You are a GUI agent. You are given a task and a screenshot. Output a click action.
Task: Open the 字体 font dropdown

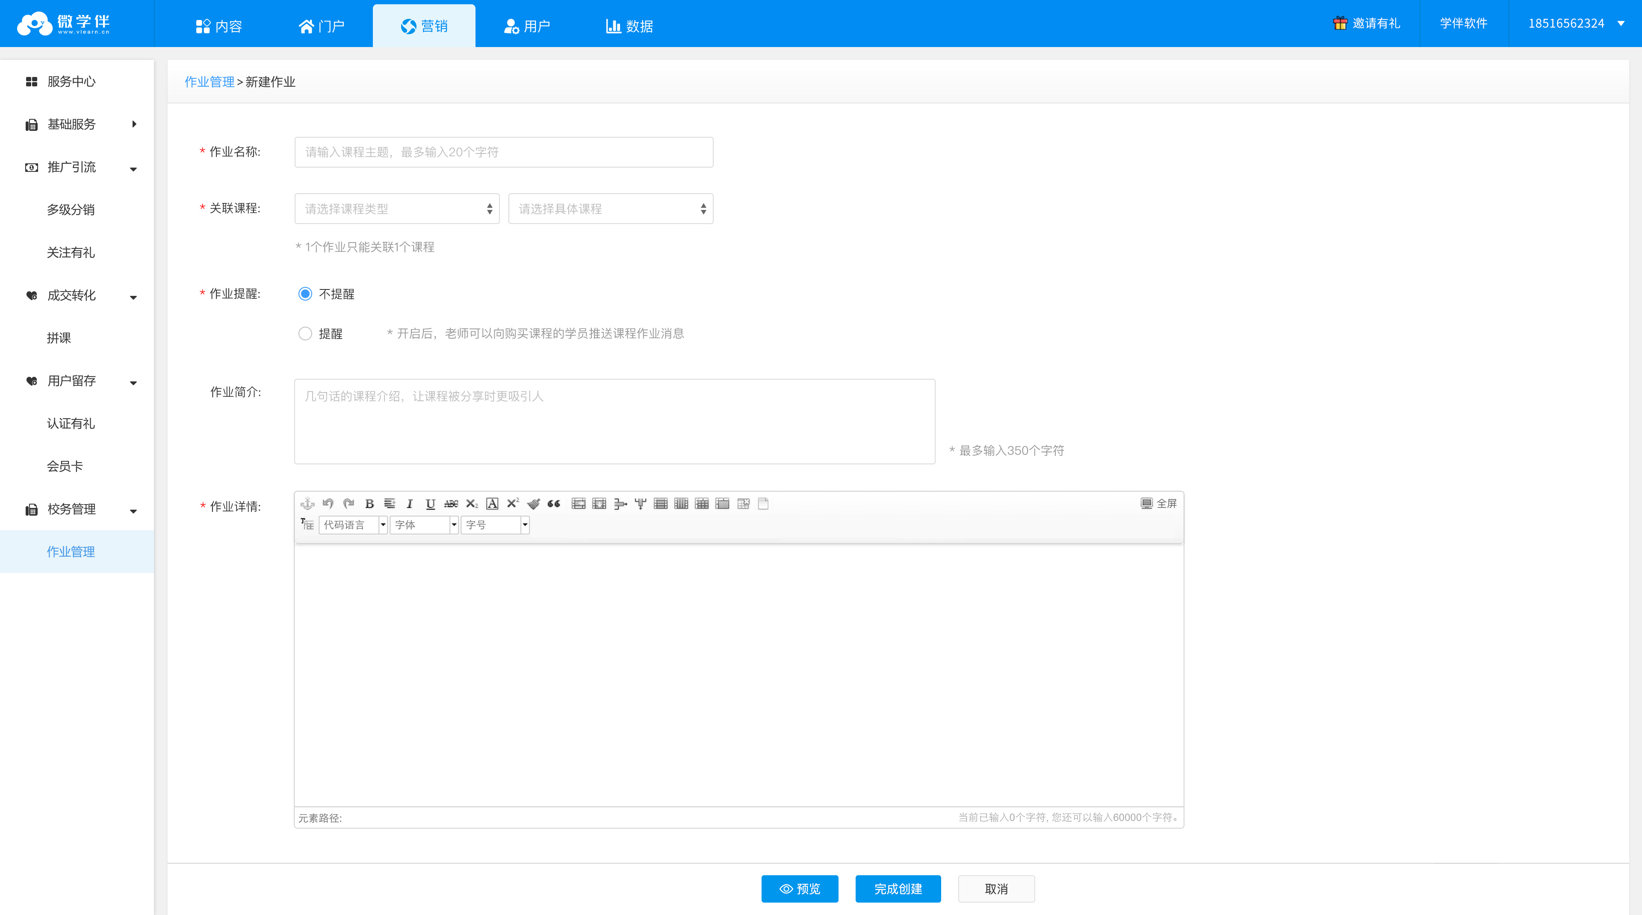[424, 524]
